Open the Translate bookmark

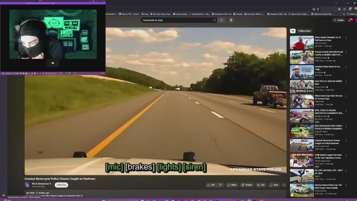click(238, 14)
